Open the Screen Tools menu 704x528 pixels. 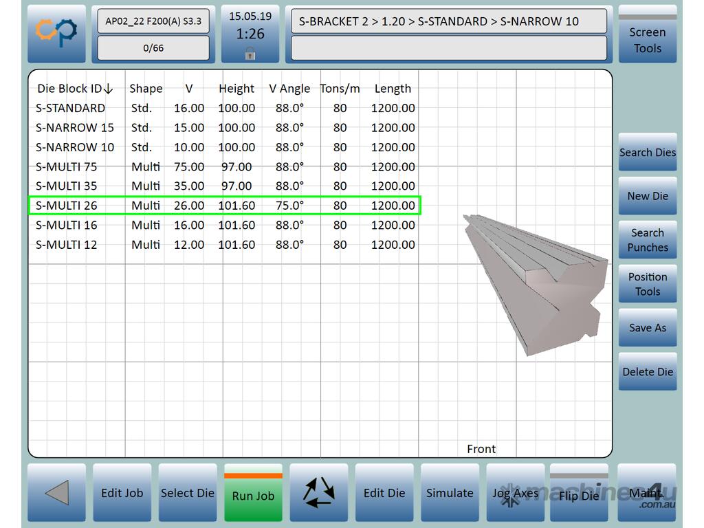coord(647,40)
